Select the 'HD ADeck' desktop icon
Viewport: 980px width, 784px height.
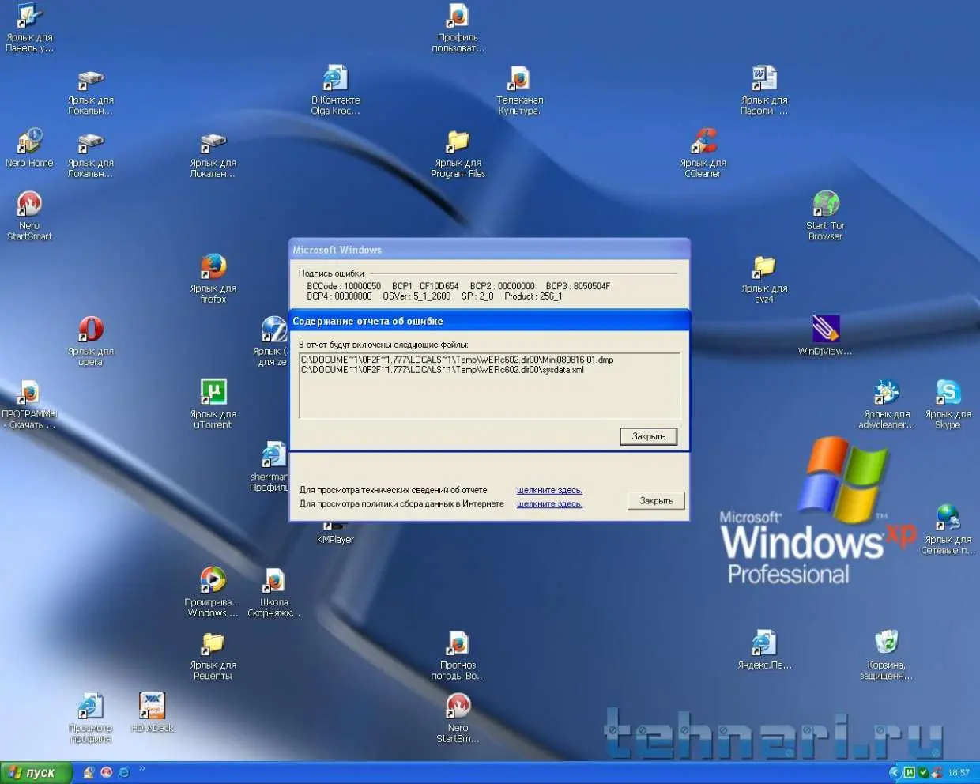(x=152, y=712)
